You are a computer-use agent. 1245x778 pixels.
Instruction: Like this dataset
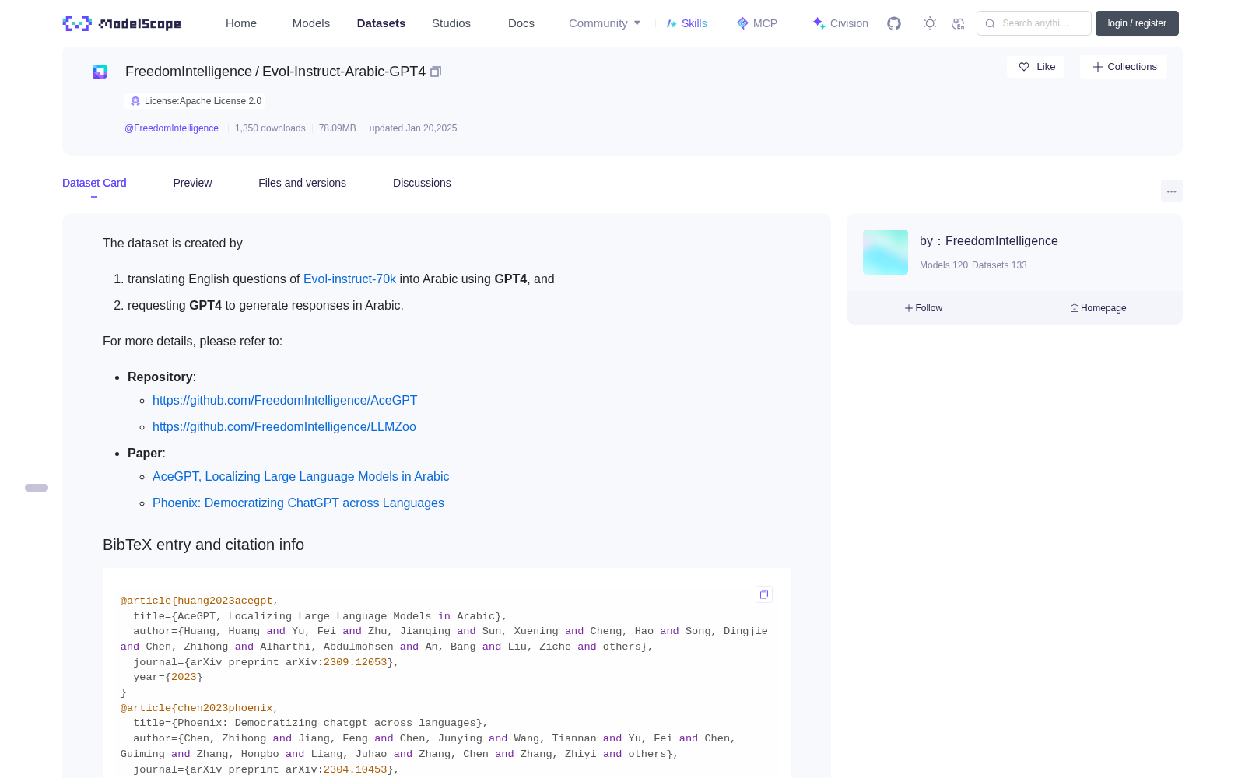pos(1036,67)
